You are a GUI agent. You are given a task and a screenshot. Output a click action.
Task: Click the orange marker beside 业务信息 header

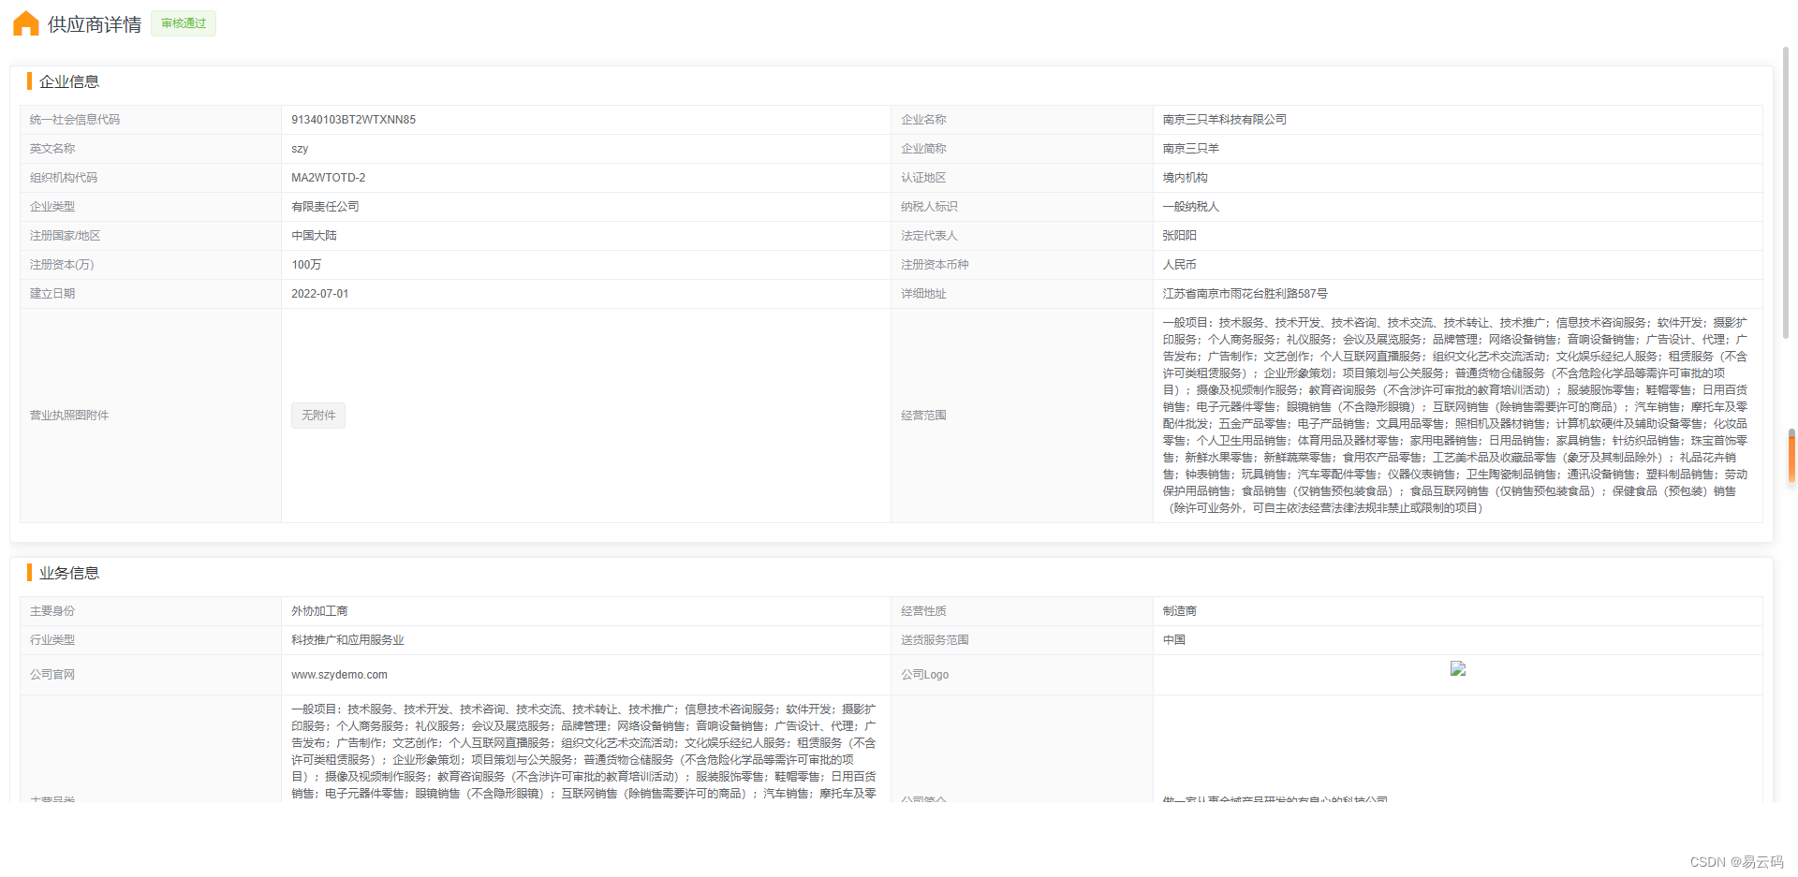point(30,573)
